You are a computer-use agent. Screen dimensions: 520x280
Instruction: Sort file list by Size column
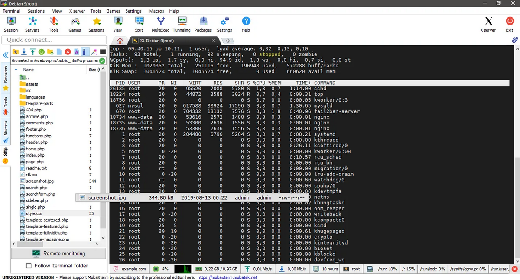pyautogui.click(x=94, y=70)
